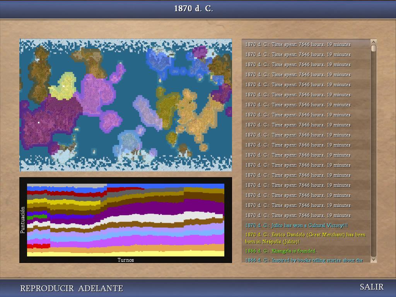This screenshot has height=297, width=396.
Task: Click the 'Khangela is founded' log entry
Action: (x=281, y=251)
